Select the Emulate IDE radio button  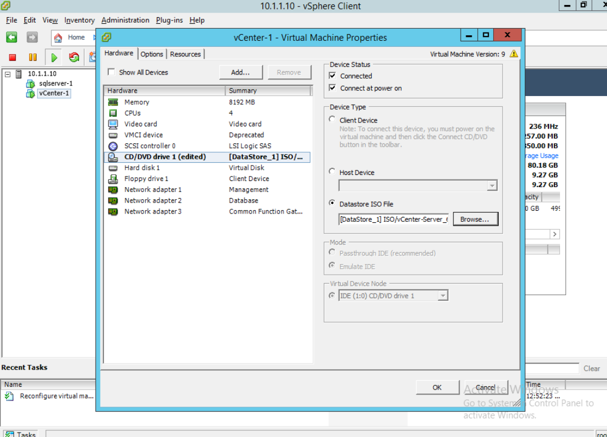[332, 265]
